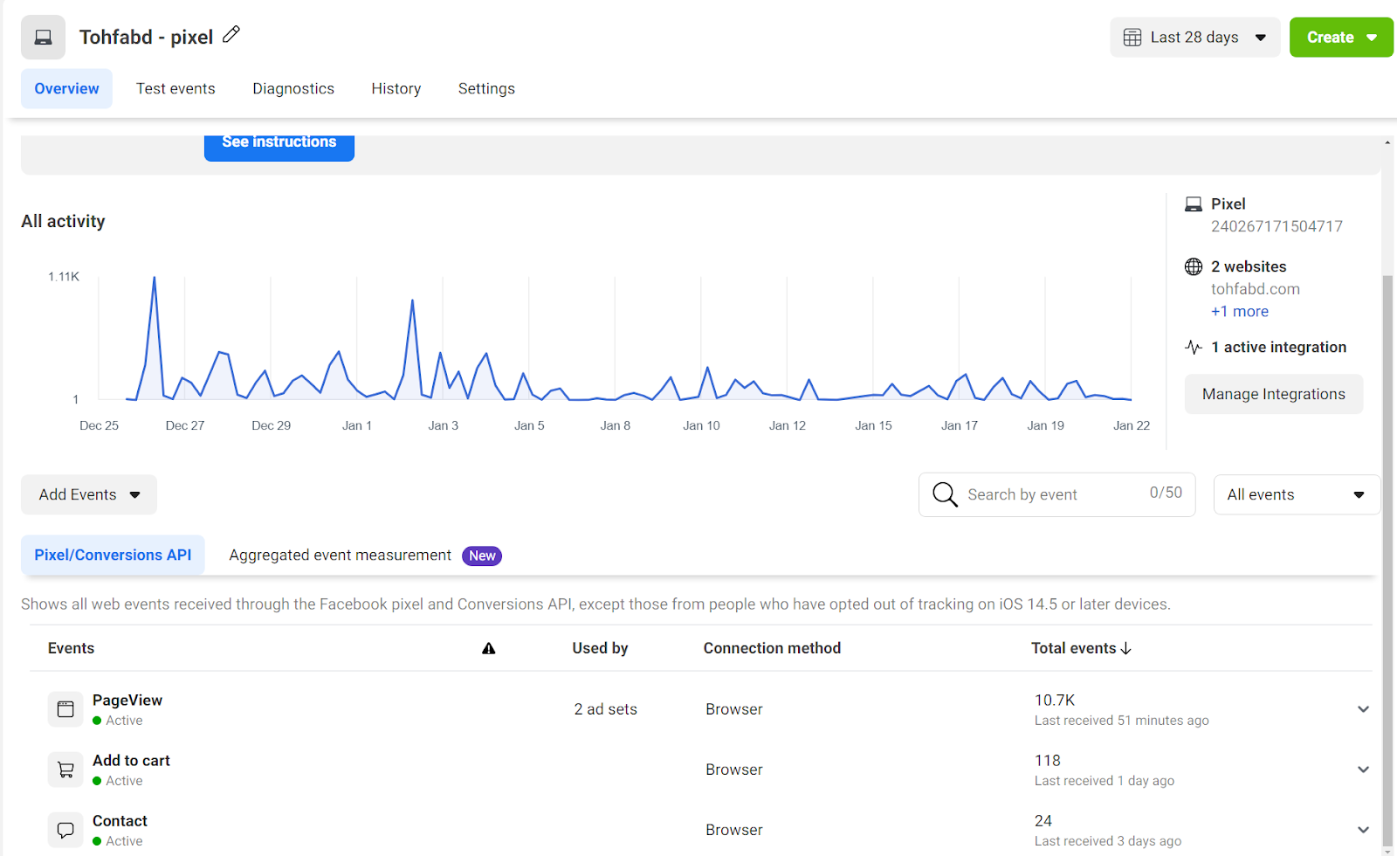Screen dimensions: 1397x856
Task: Expand the Add to cart row chevron
Action: click(x=1363, y=770)
